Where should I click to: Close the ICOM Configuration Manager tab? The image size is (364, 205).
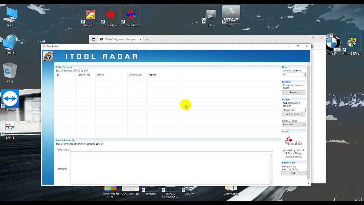[x=140, y=39]
